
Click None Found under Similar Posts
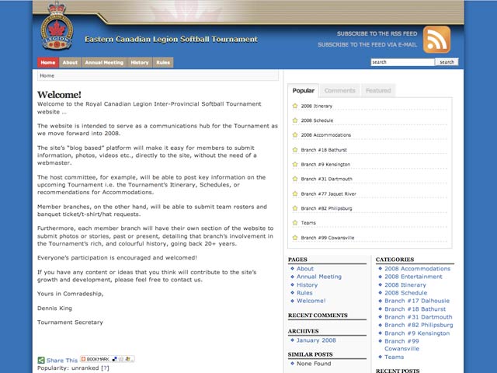[x=314, y=364]
